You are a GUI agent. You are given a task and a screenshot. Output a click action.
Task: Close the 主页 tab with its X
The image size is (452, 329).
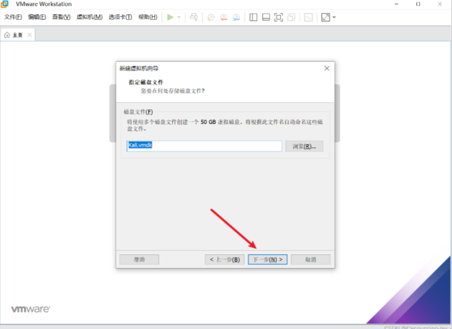pyautogui.click(x=29, y=35)
